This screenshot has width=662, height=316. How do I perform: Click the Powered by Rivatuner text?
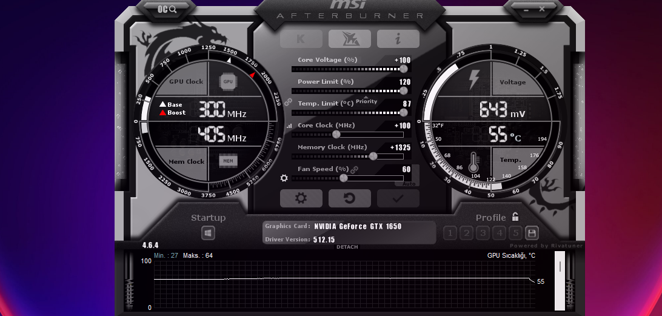point(546,246)
